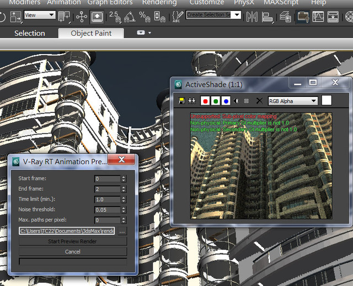Click the preview render progress bar
This screenshot has height=286, width=353.
(73, 262)
